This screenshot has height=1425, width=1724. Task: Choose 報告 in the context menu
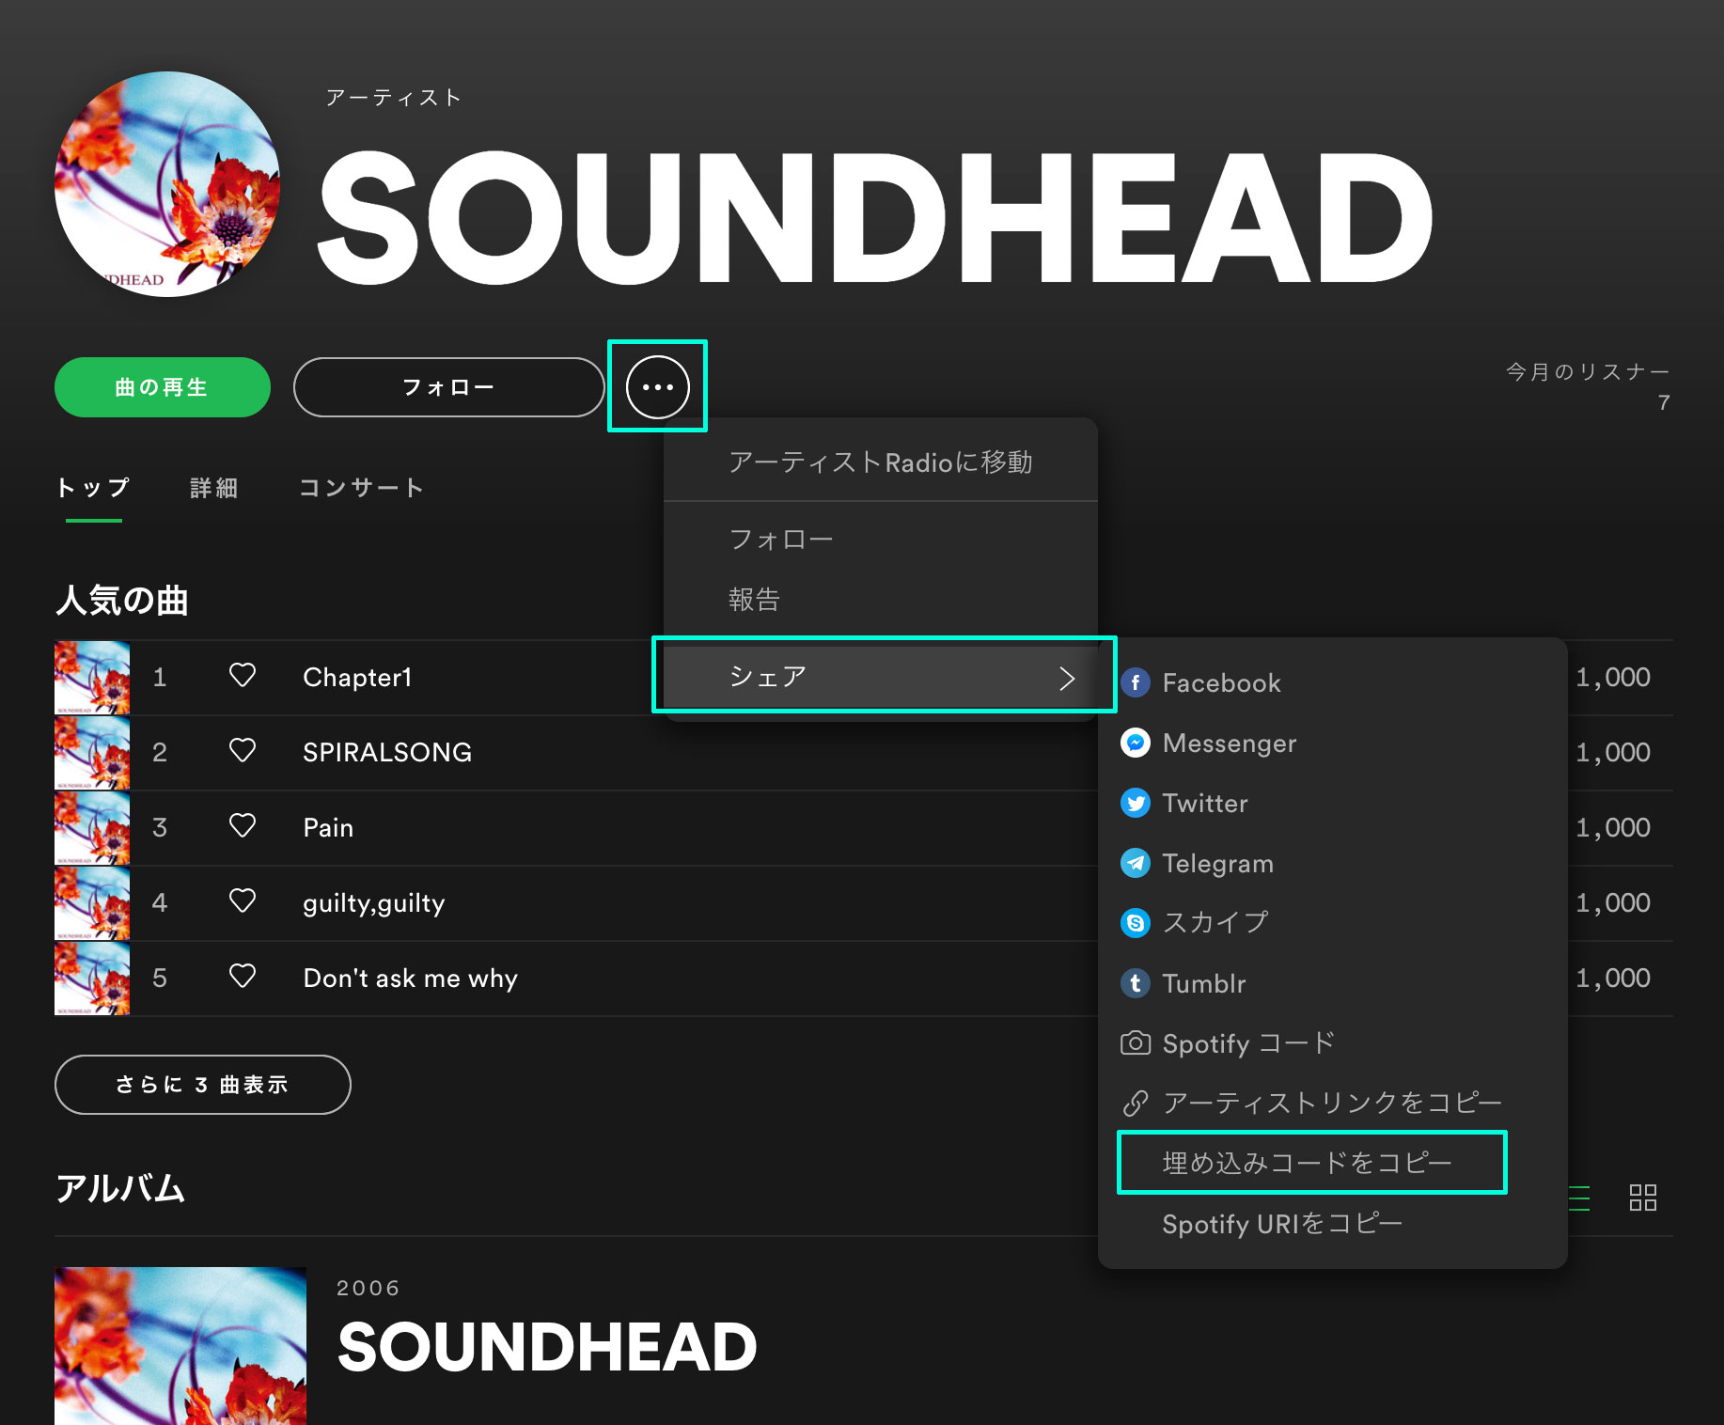click(x=881, y=600)
